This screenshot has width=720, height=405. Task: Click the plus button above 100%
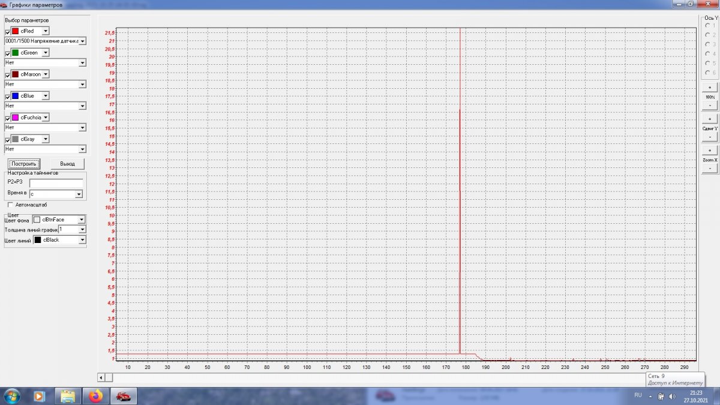tap(709, 88)
